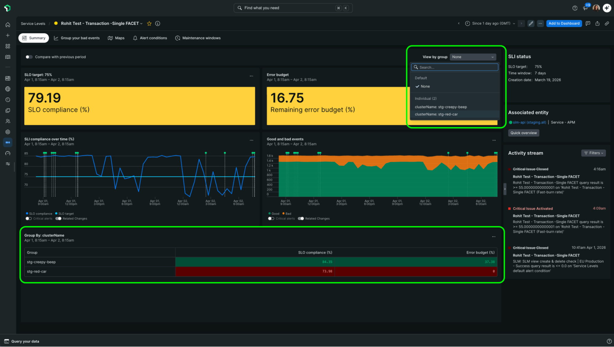
Task: Select None option in group list
Action: click(455, 87)
